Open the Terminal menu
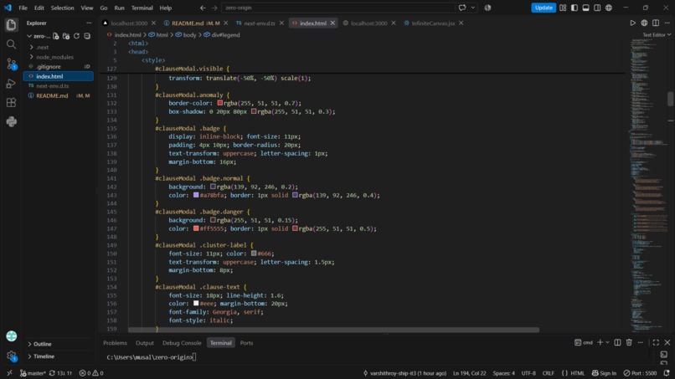Screen dimensions: 675x379 click(x=142, y=8)
